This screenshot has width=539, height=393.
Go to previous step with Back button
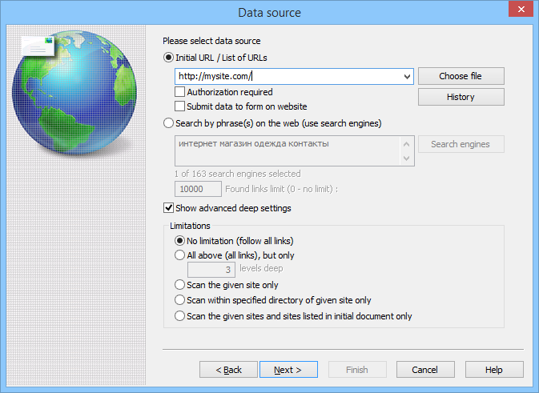pos(228,370)
